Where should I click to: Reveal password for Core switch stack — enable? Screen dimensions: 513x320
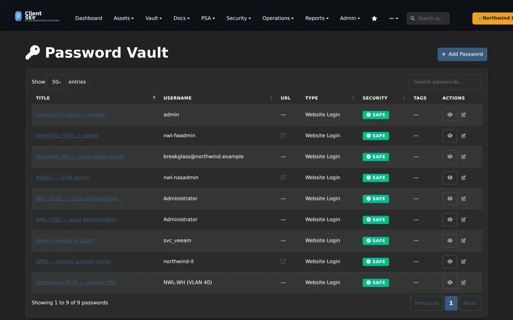click(x=450, y=115)
